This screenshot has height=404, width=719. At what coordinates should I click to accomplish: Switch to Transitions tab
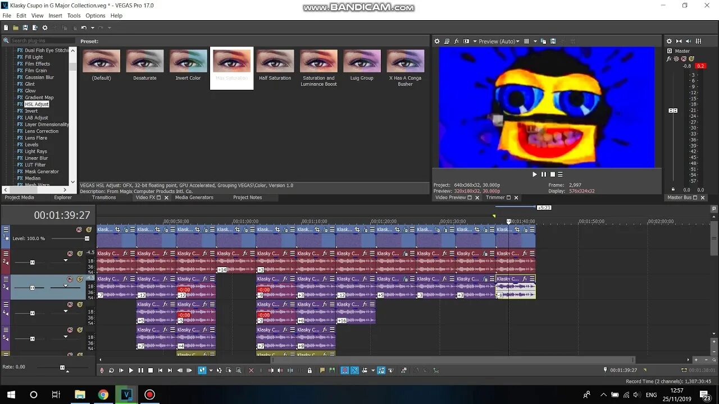tap(104, 198)
